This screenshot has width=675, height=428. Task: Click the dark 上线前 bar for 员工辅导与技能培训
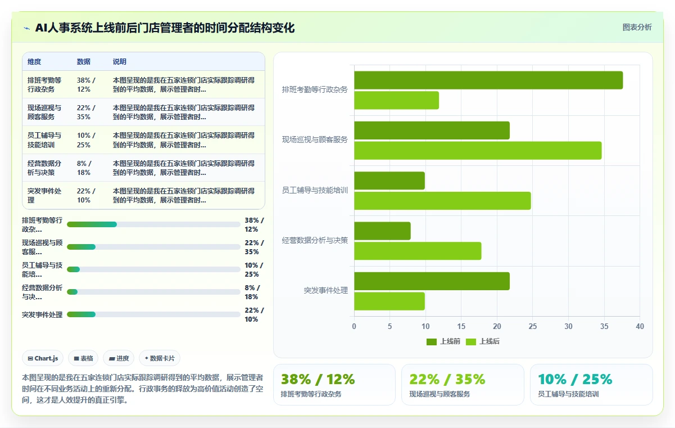coord(389,181)
